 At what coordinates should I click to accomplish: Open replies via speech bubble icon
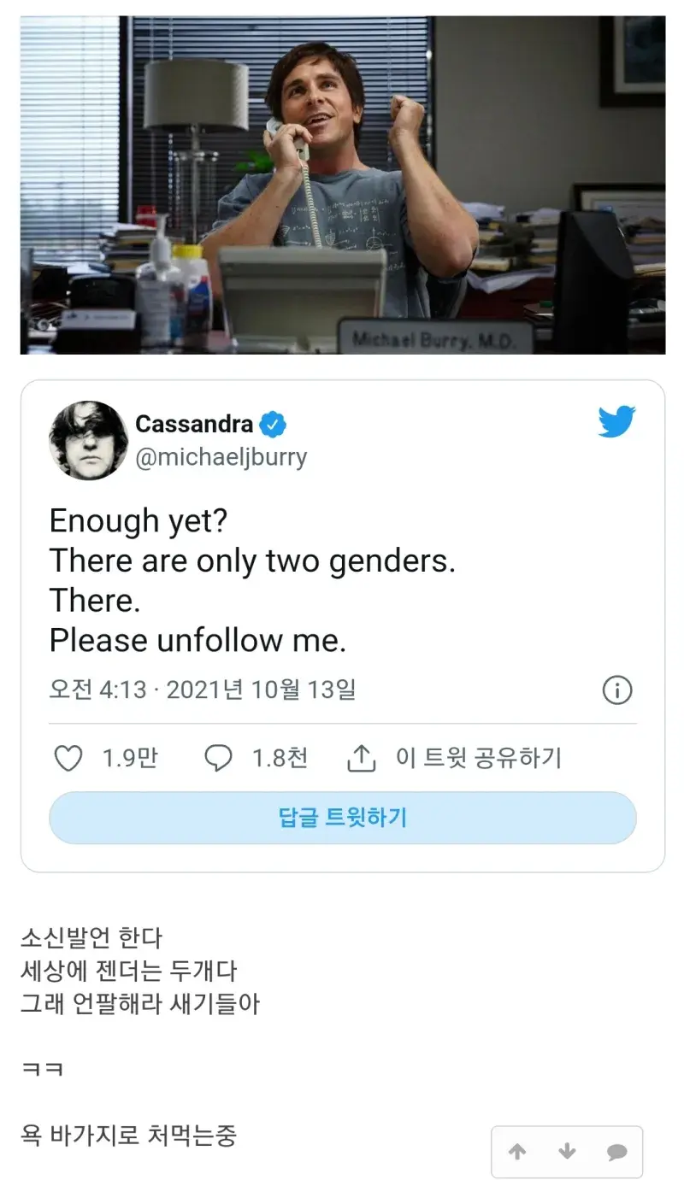pyautogui.click(x=219, y=758)
